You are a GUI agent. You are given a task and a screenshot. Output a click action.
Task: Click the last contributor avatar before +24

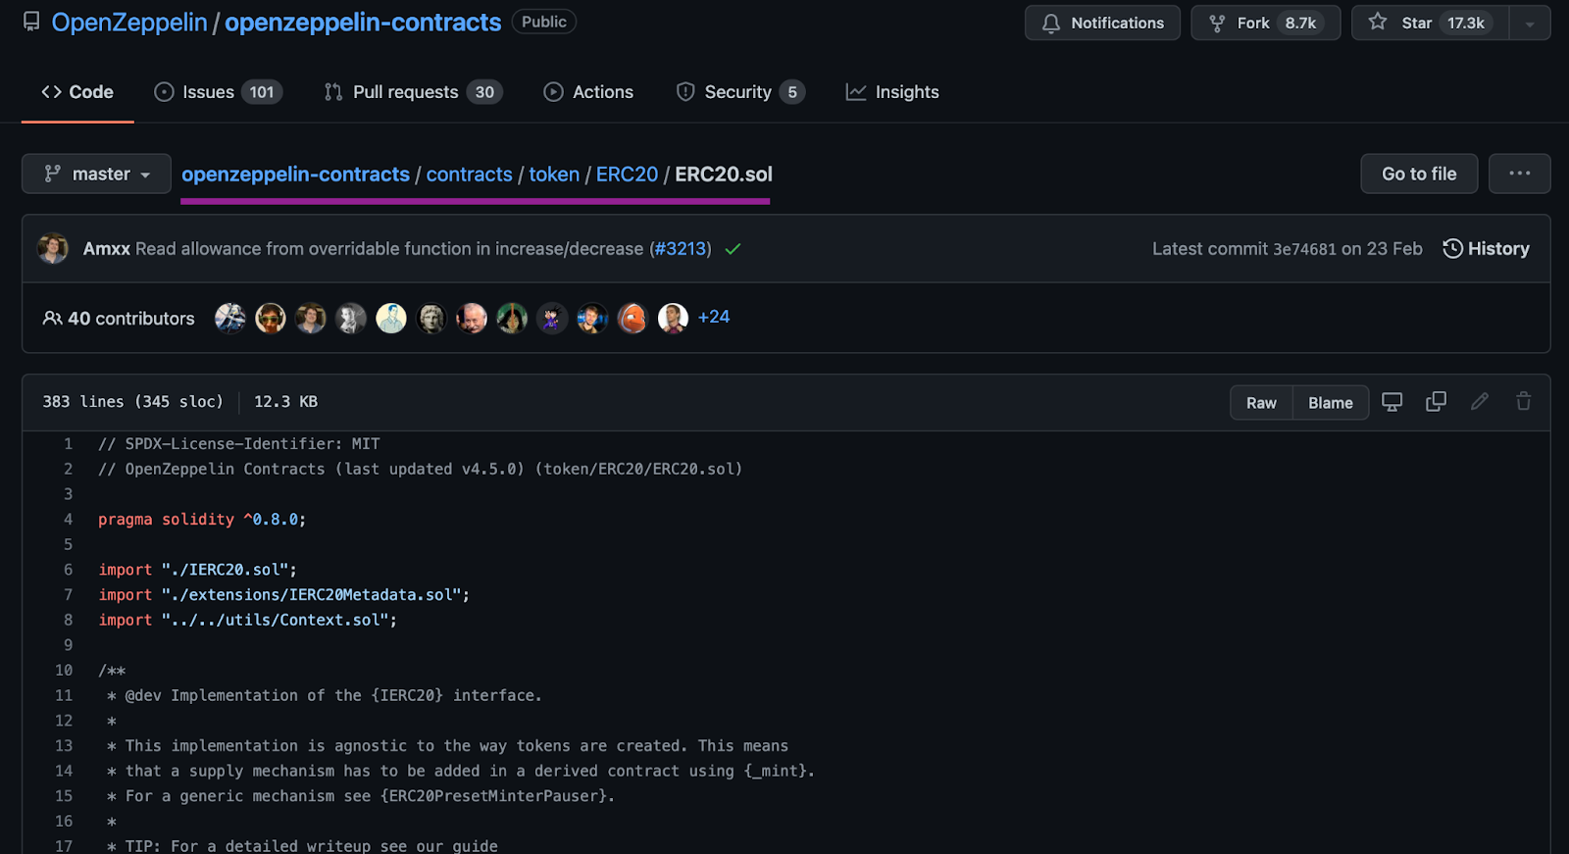tap(673, 318)
